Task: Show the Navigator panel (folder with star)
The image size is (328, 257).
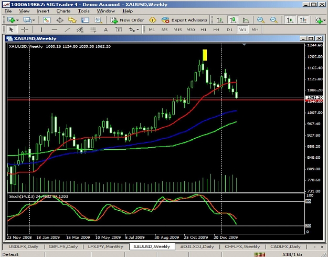Action: [72, 20]
